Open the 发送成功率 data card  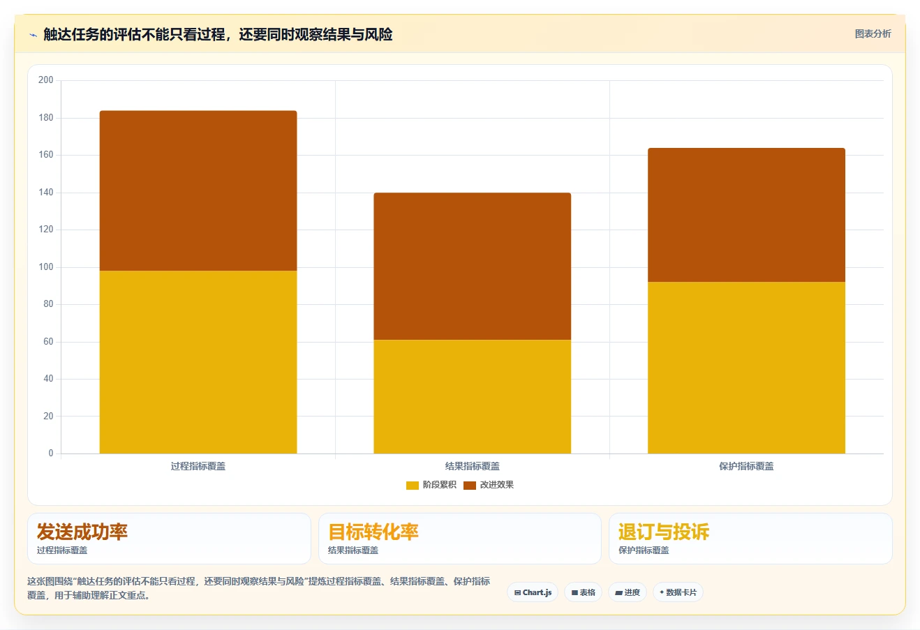[x=169, y=539]
